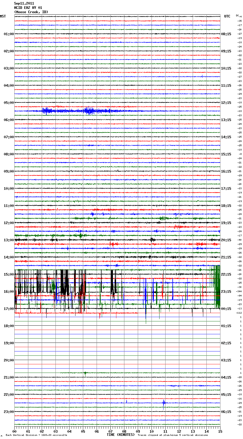Image resolution: width=243 pixels, height=439 pixels.
Task: Select the 11:00 MST time label
Action: pyautogui.click(x=9, y=206)
